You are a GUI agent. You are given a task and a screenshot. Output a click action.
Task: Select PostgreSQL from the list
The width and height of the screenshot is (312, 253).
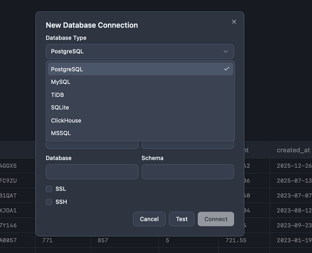pyautogui.click(x=67, y=69)
